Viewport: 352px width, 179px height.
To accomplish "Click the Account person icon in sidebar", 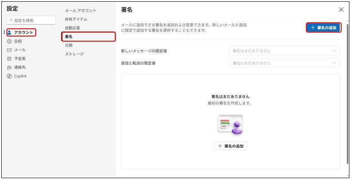I will [10, 33].
